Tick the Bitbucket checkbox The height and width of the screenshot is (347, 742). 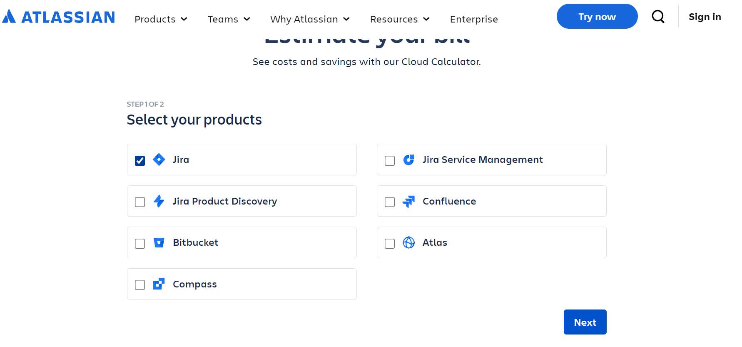coord(140,243)
